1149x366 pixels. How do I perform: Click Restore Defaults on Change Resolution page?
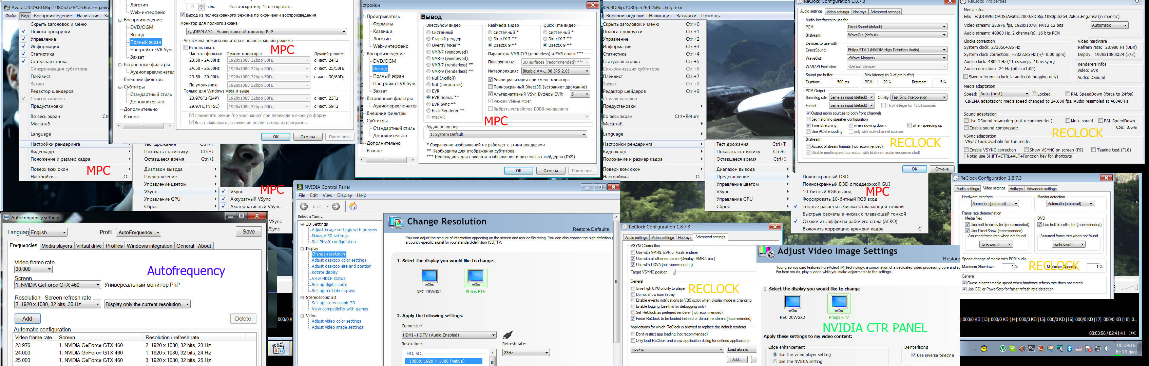pos(591,229)
